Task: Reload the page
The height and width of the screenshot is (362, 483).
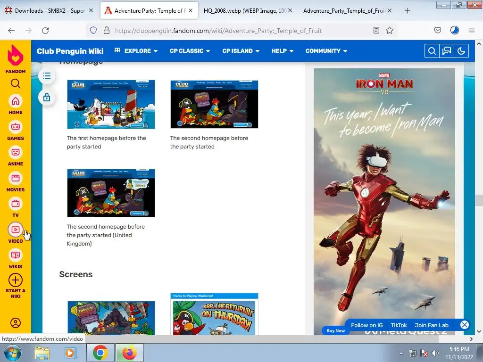Action: (45, 31)
